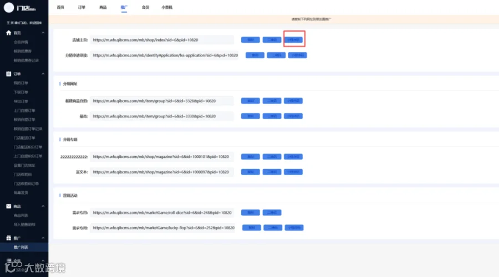The height and width of the screenshot is (277, 499).
Task: Open 门店配送积分订单 in the sidebar
Action: [x=28, y=147]
